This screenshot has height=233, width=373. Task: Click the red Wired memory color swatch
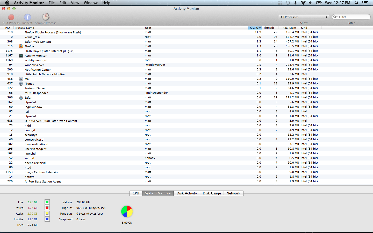click(x=47, y=208)
